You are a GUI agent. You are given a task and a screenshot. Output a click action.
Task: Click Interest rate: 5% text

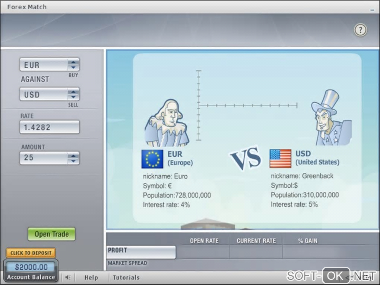tap(294, 204)
